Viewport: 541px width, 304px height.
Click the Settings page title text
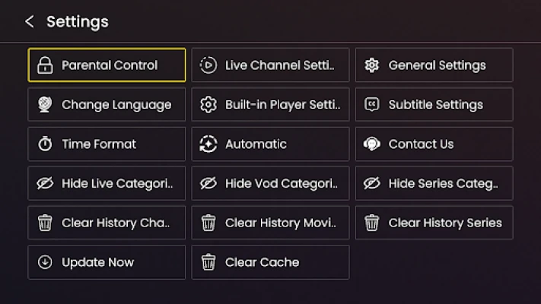coord(78,22)
